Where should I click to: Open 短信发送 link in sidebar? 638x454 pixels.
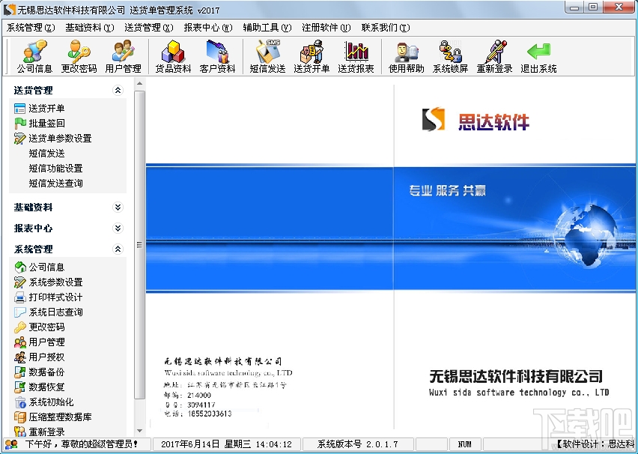click(46, 154)
